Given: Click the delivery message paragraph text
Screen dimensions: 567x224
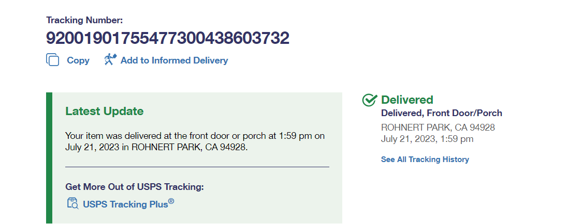Looking at the screenshot, I should pos(195,141).
